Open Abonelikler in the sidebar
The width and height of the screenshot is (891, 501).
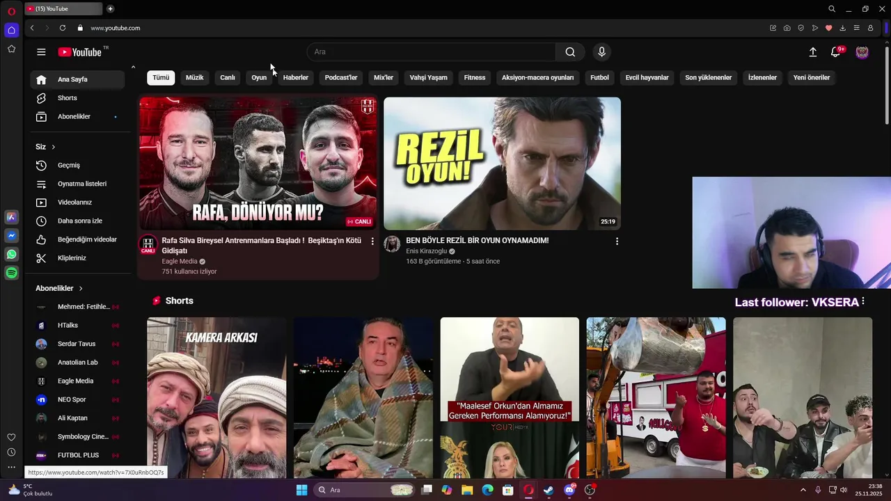pyautogui.click(x=77, y=116)
